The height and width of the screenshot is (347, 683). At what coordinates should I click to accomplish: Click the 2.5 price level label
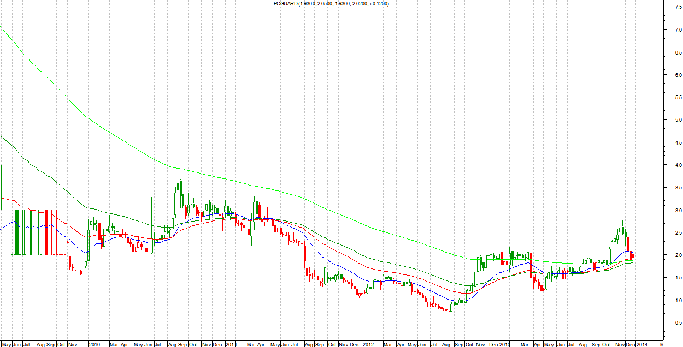pyautogui.click(x=676, y=233)
